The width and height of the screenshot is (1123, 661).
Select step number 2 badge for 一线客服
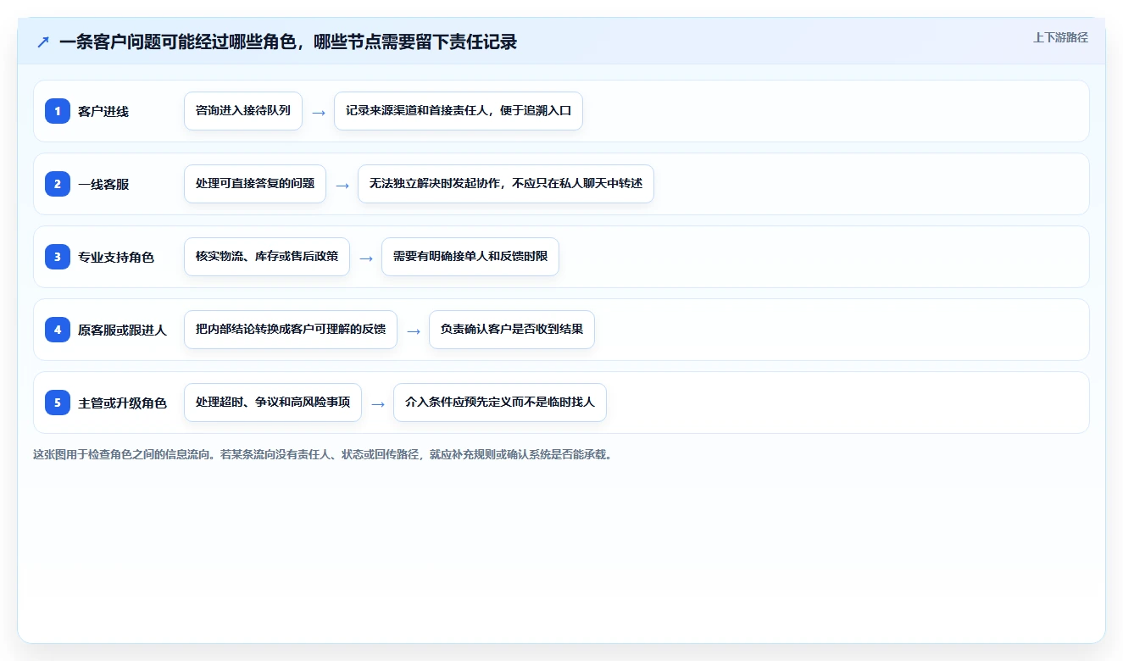[x=58, y=184]
